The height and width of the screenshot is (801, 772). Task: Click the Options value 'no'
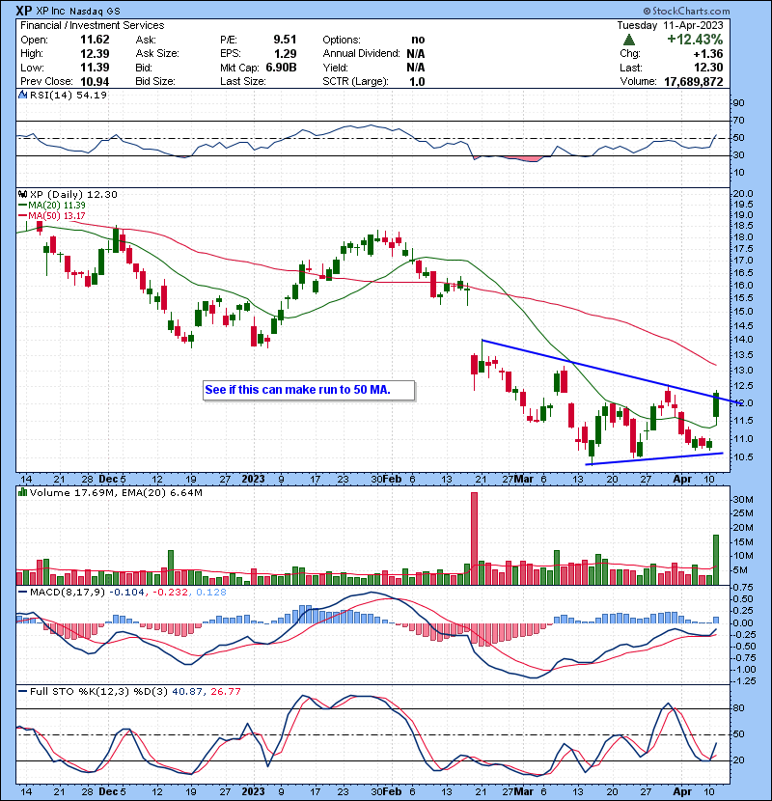pos(418,40)
